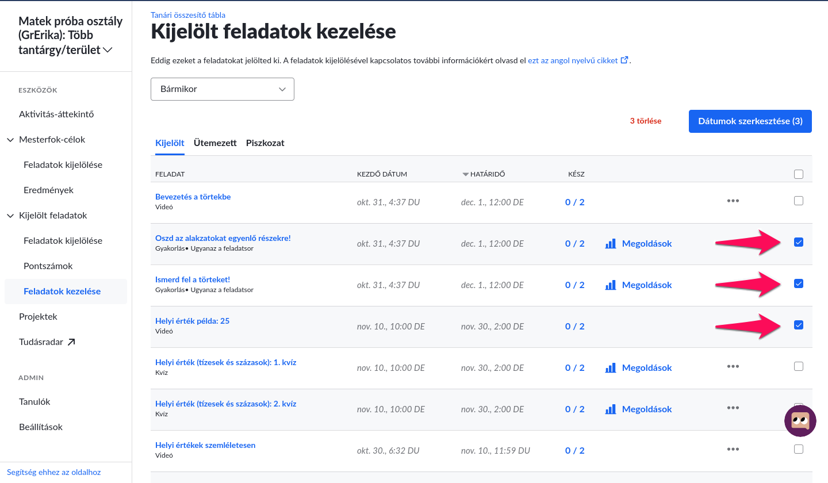
Task: Click bar chart icon for Oszd az alakzatokat row
Action: (611, 244)
